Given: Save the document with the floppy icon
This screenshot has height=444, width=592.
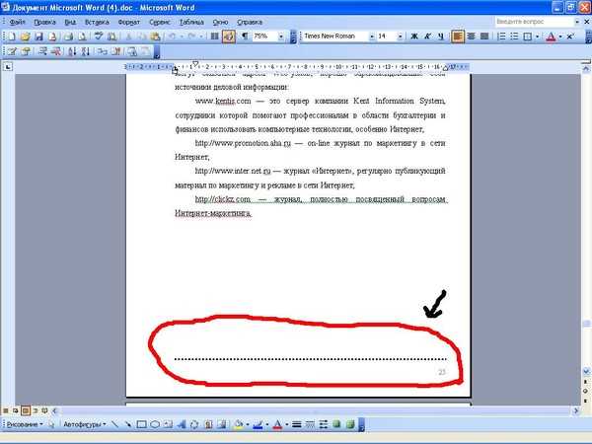Looking at the screenshot, I should [38, 37].
